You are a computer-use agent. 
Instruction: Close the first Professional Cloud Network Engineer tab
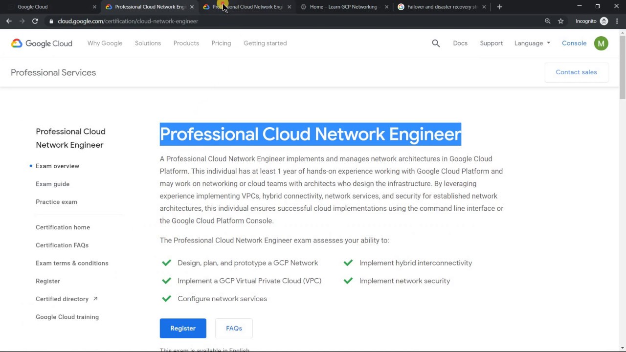point(192,7)
